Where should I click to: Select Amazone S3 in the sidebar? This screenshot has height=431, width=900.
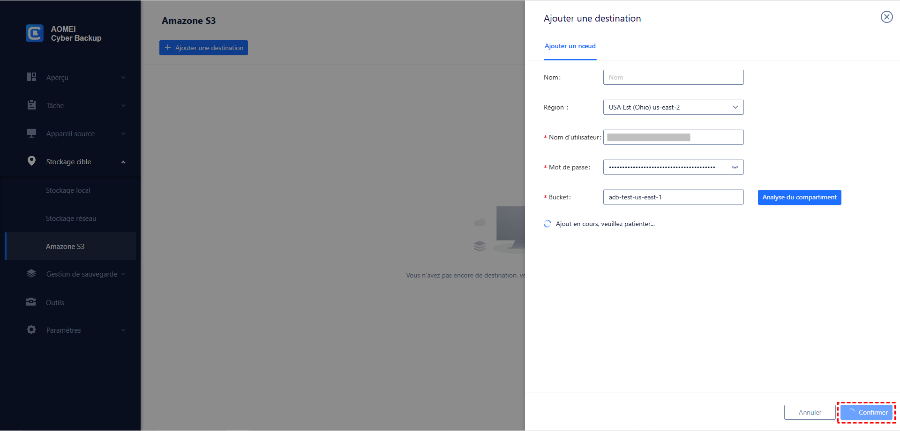70,246
